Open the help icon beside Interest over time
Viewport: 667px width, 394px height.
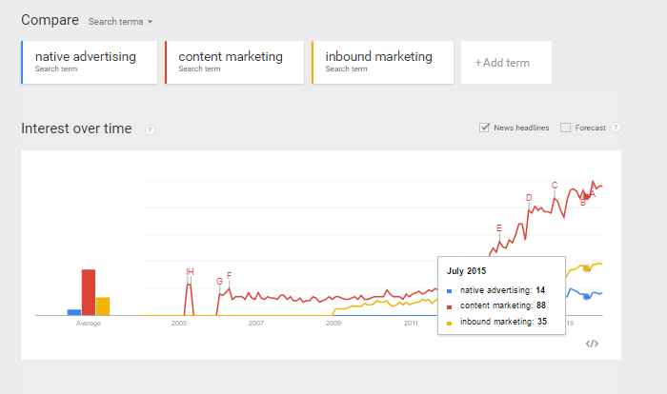click(x=151, y=129)
